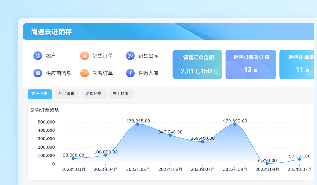Select the 2023年06月 data point
The image size is (317, 185).
coord(170,135)
